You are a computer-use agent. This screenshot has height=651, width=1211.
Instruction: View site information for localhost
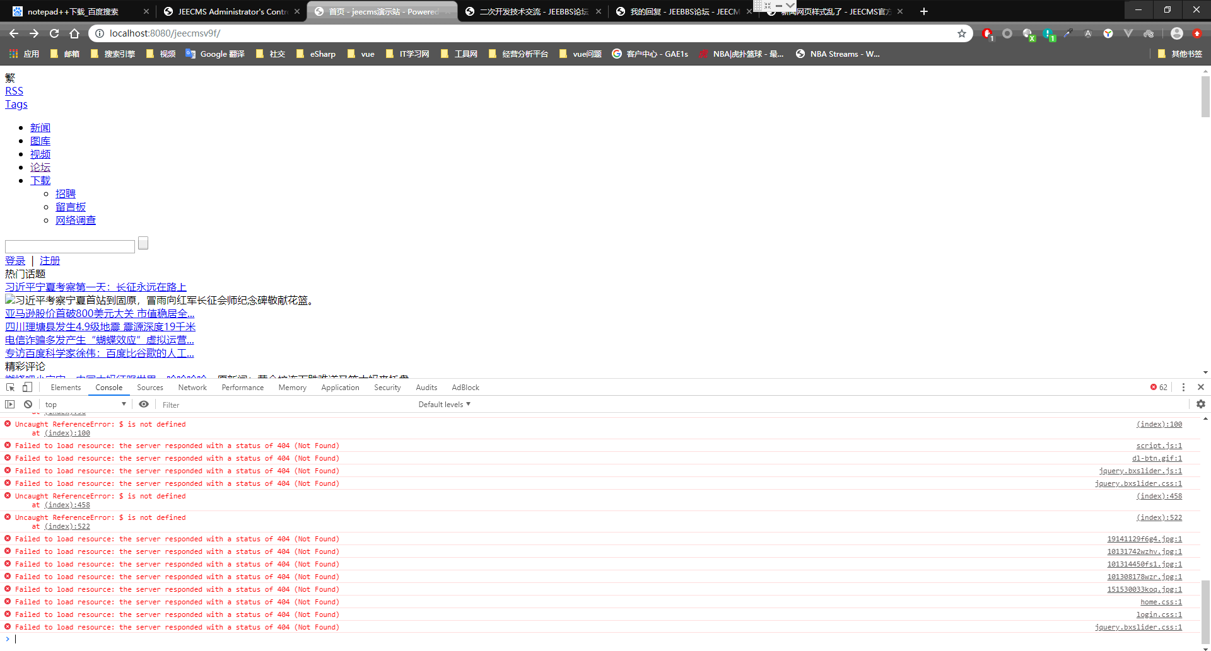pyautogui.click(x=99, y=33)
